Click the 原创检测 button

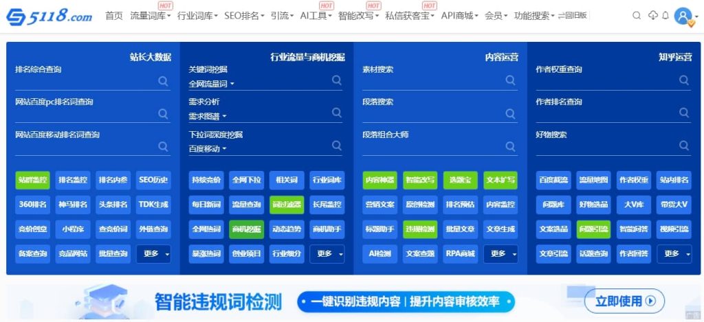point(420,205)
